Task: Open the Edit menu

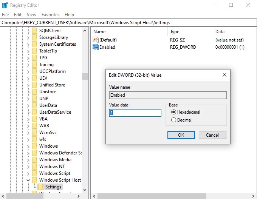Action: point(18,15)
